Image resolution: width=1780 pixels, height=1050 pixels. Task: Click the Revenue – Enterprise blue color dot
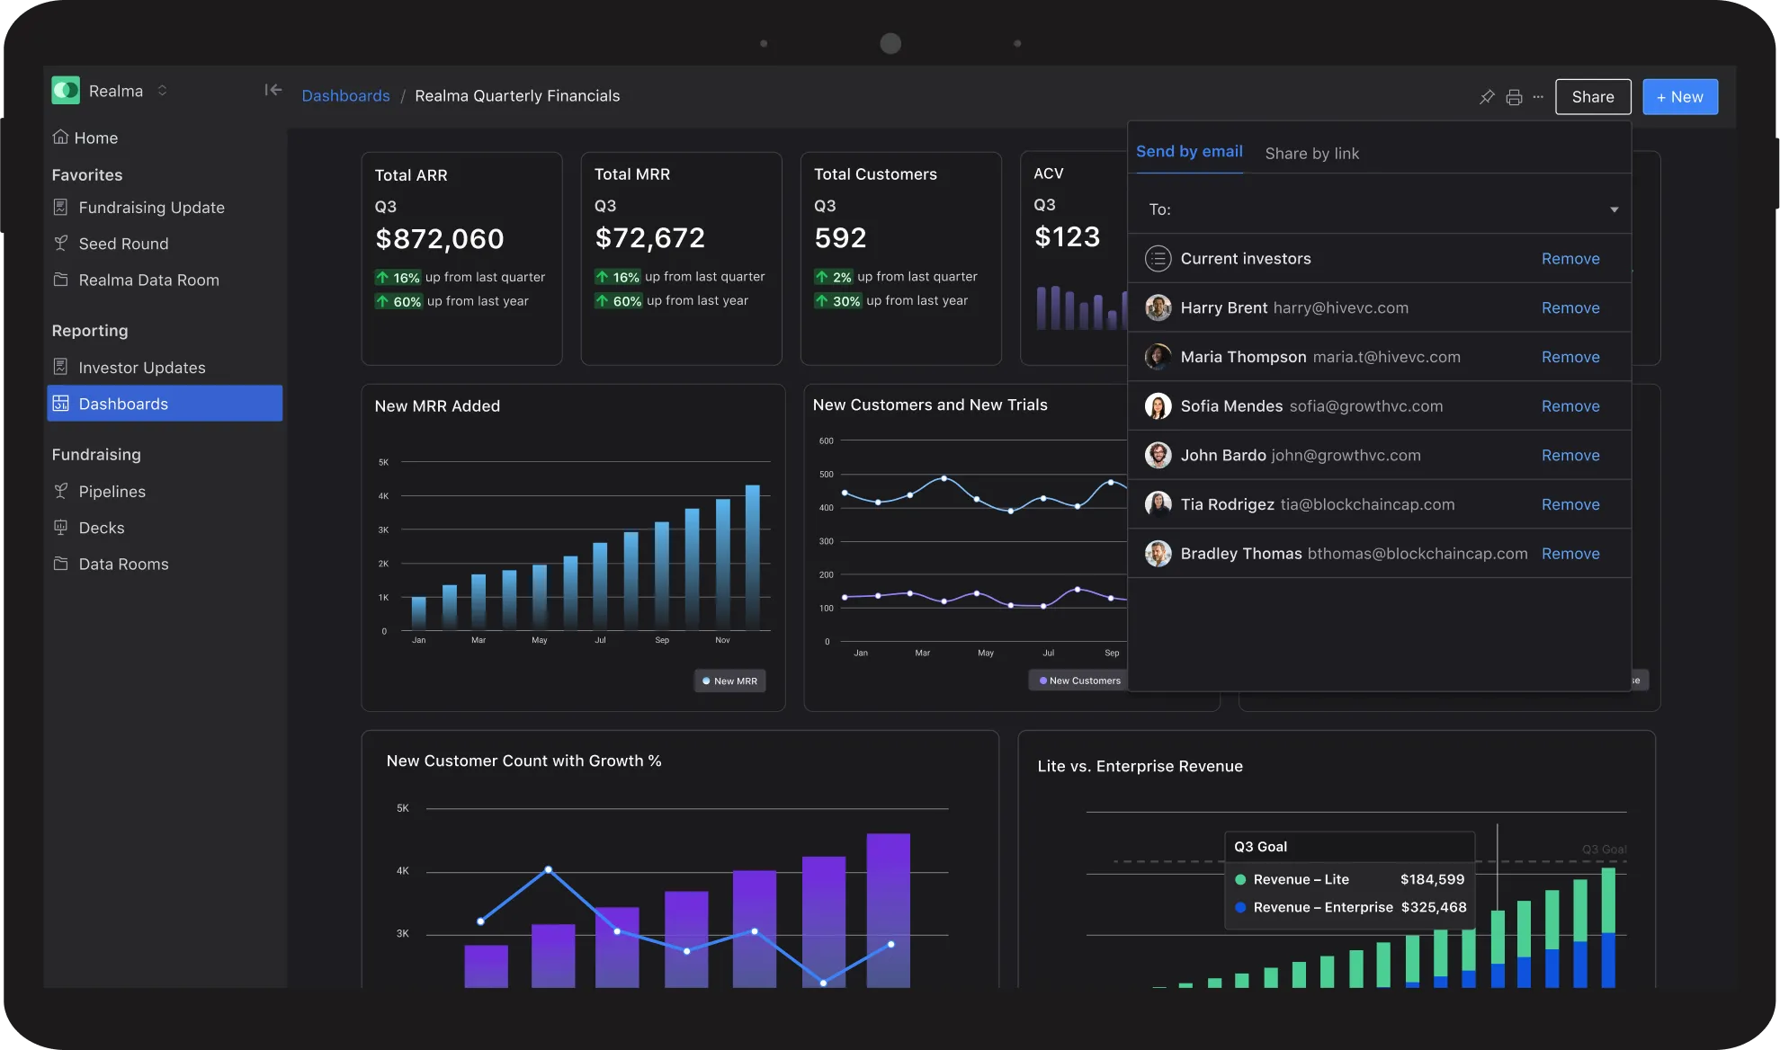point(1240,908)
